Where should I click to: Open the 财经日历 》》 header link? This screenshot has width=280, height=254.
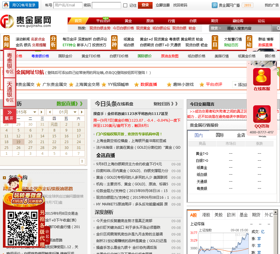[x=166, y=104]
